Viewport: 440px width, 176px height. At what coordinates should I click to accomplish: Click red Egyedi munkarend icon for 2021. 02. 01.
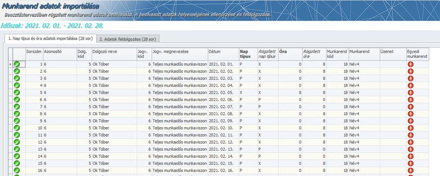[x=410, y=64]
